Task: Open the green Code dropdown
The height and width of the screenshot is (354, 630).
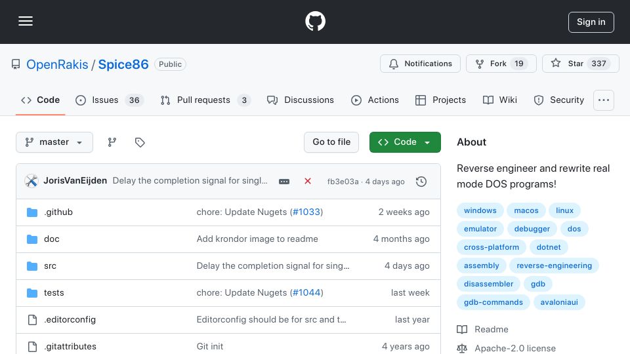Action: [x=405, y=142]
